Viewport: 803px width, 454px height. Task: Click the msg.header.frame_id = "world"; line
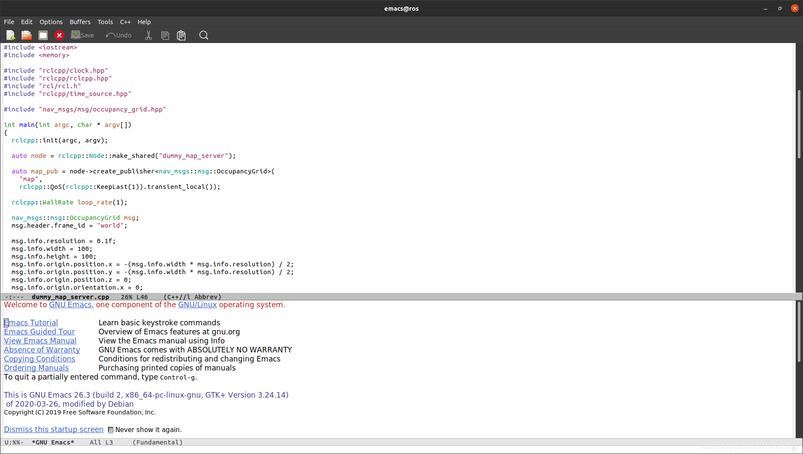pyautogui.click(x=69, y=225)
